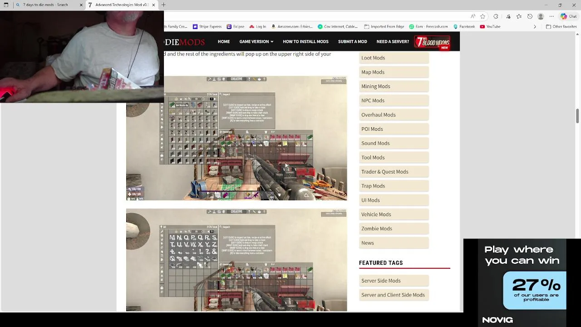
Task: Open the Server Side Mods tag
Action: pos(394,281)
